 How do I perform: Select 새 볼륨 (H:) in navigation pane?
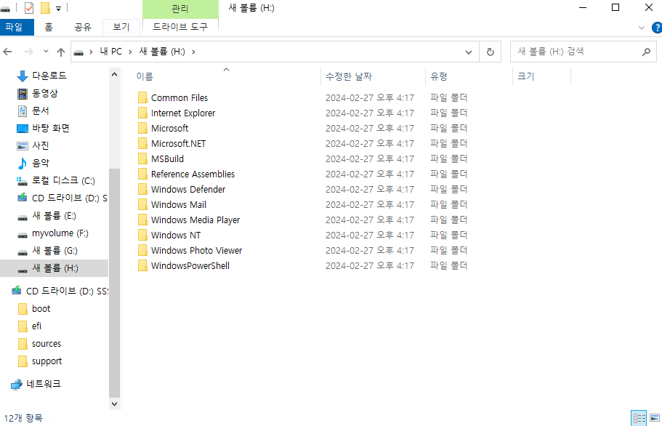(55, 268)
